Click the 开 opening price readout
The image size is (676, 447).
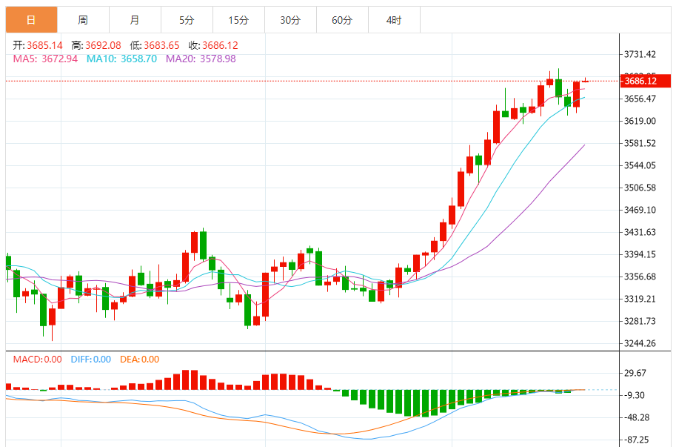point(38,45)
